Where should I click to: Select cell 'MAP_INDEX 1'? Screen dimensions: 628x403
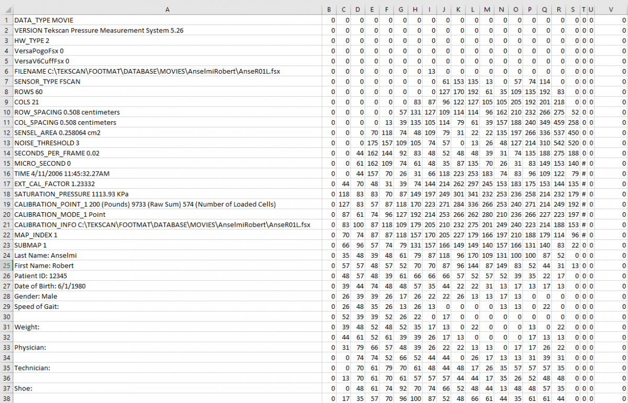(167, 234)
